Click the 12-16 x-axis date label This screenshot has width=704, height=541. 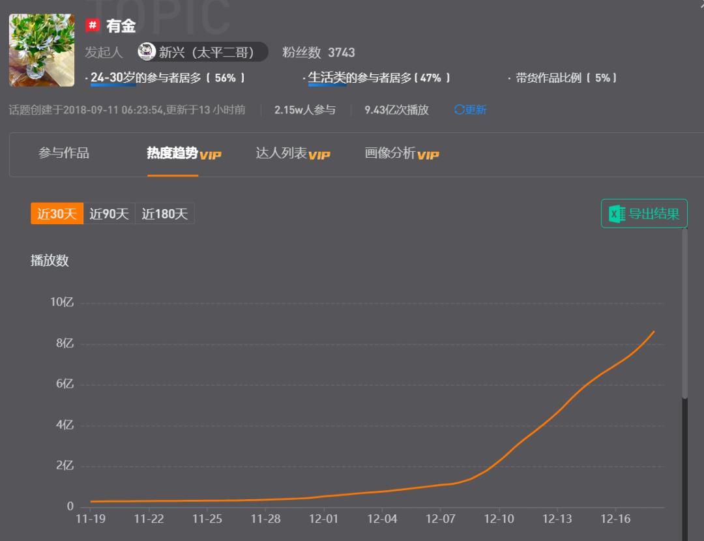click(615, 519)
